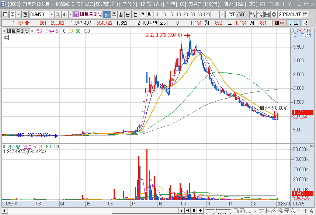316x215 pixels.
Task: Expand the stock code history dropdown
Action: pyautogui.click(x=52, y=14)
